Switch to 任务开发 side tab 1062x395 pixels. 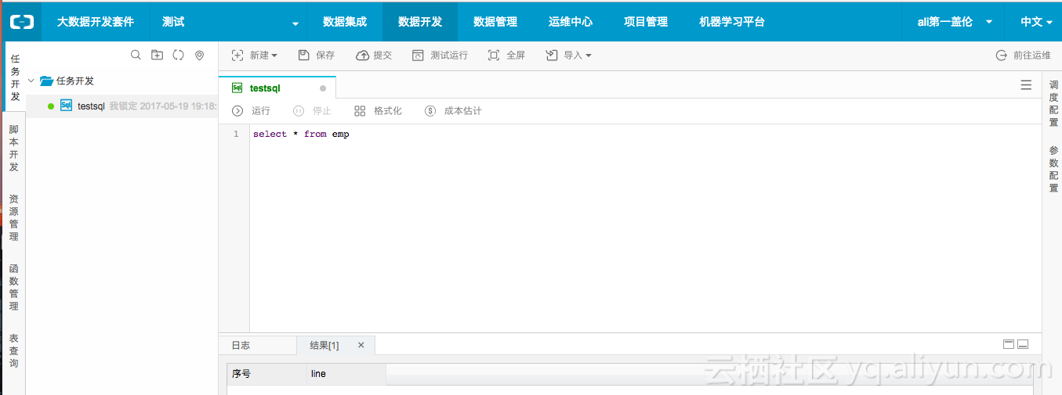pyautogui.click(x=15, y=77)
